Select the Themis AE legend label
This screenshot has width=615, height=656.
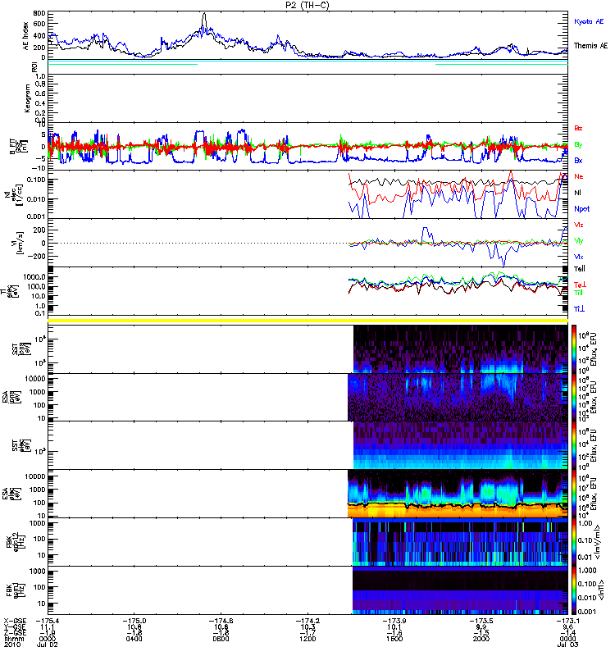(x=590, y=46)
